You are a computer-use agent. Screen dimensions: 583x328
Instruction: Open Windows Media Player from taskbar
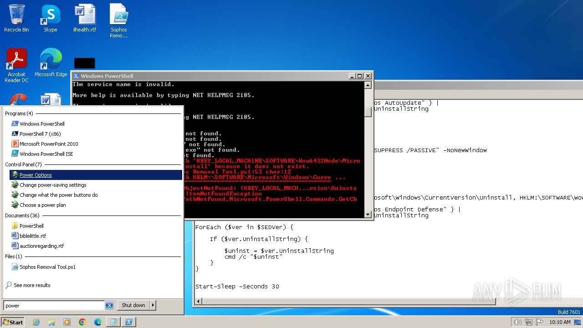pyautogui.click(x=67, y=322)
